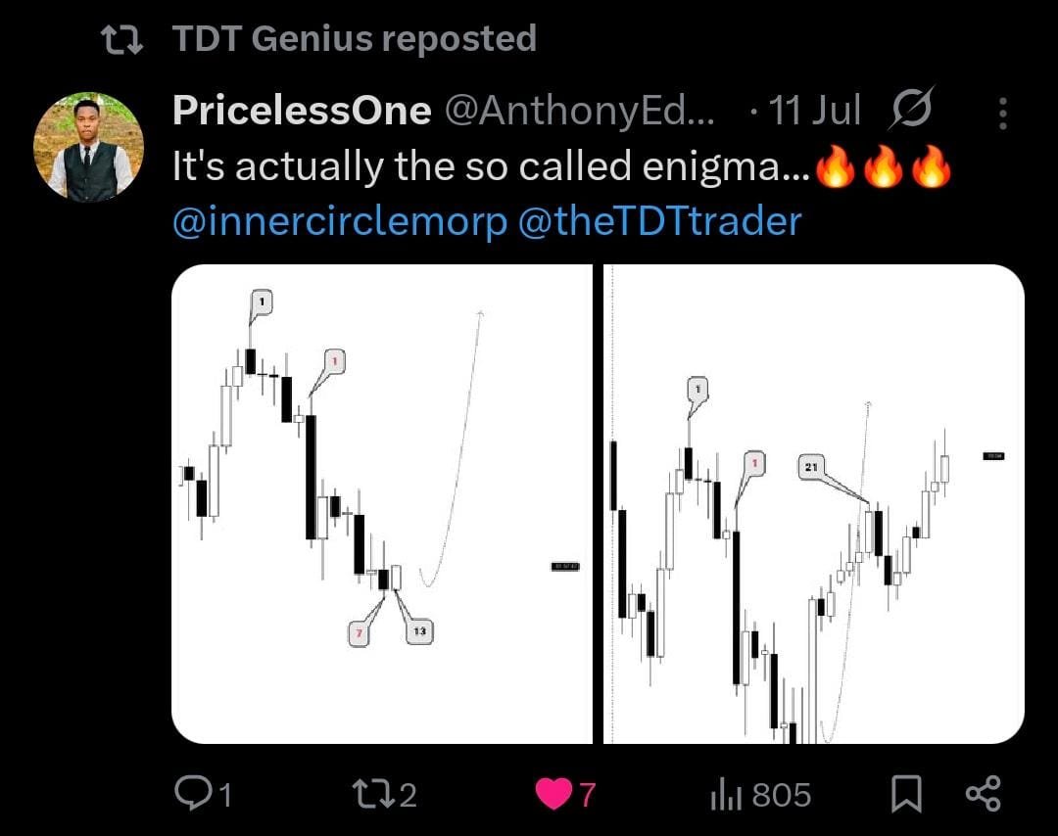Tap the slashed-circle icon beside the date
This screenshot has width=1058, height=836.
tap(909, 111)
